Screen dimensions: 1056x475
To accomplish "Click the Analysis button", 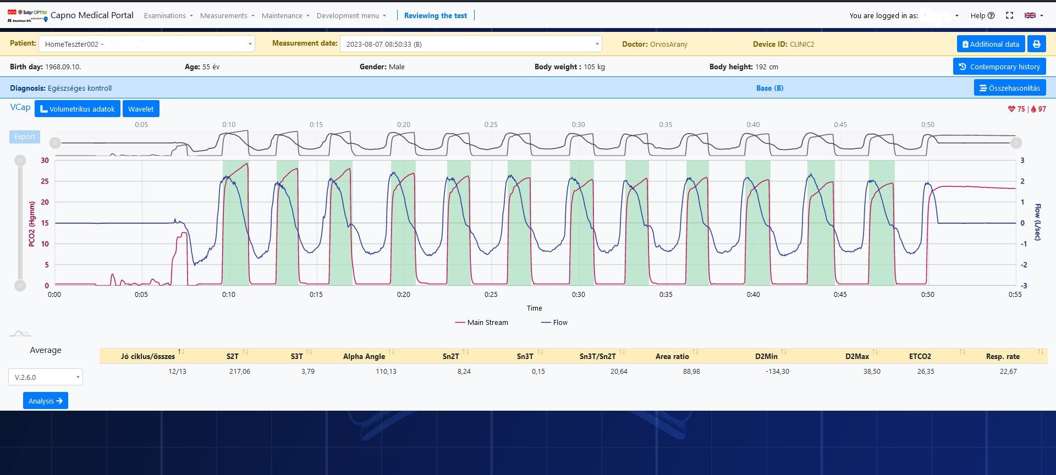I will tap(46, 401).
